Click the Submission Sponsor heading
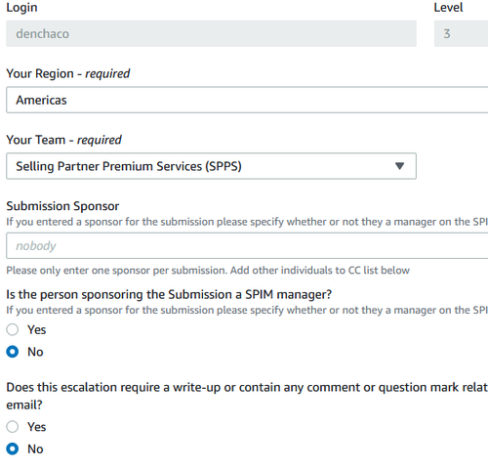Viewport: 488px width, 469px height. [x=62, y=206]
